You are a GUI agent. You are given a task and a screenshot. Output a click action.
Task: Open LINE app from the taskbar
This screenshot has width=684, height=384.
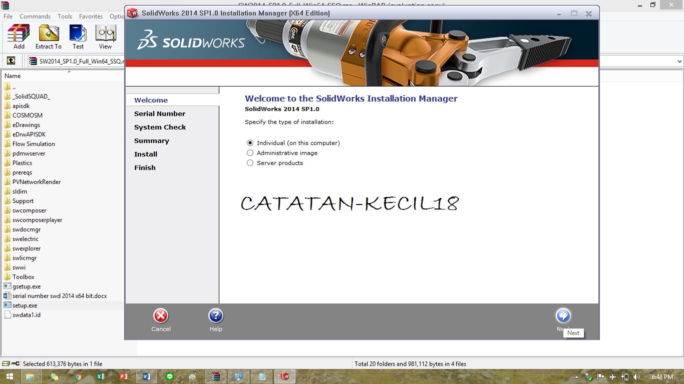click(x=170, y=376)
